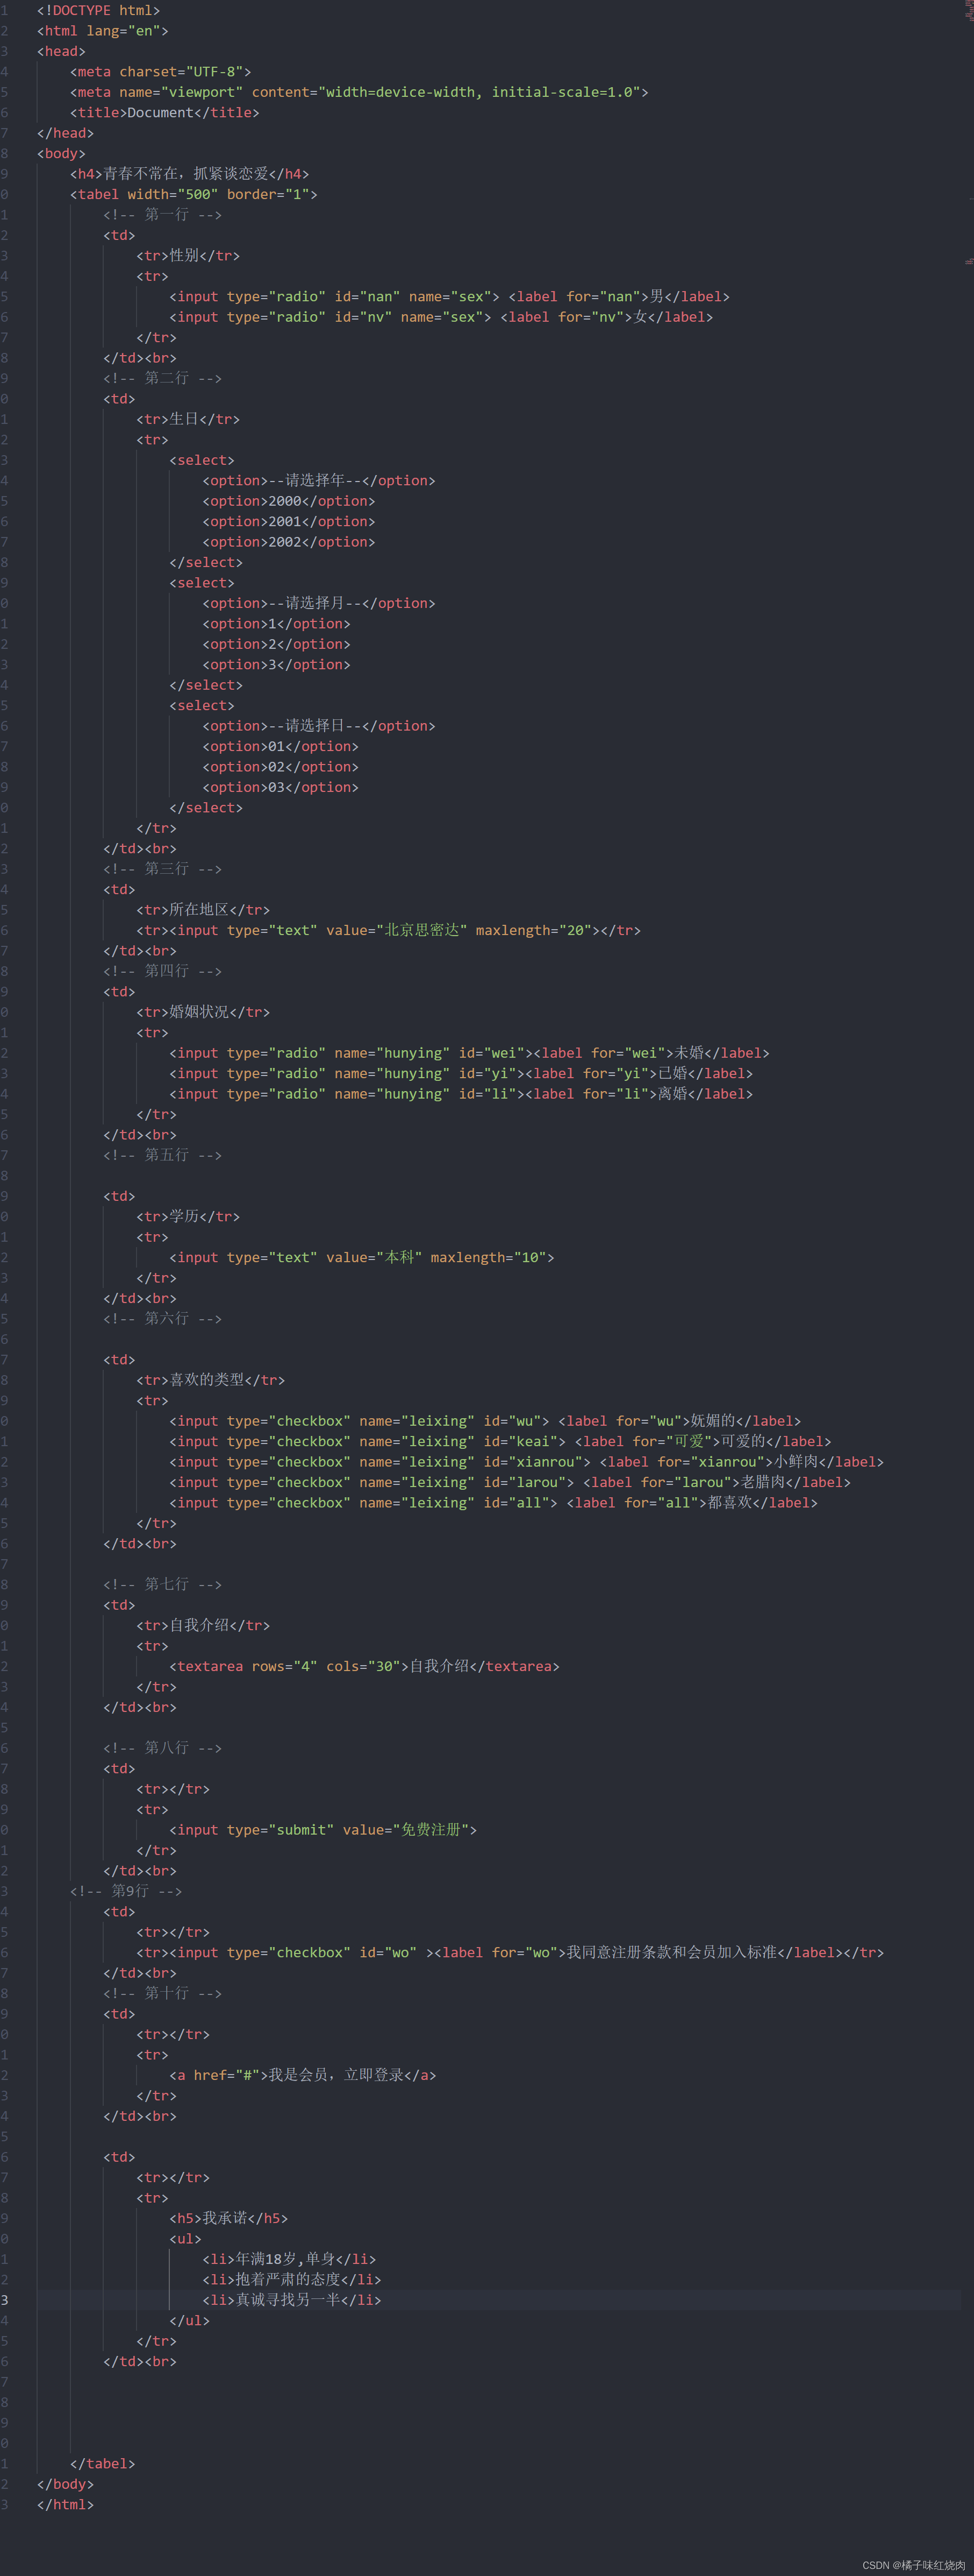Click the comment 第五行

tap(162, 1155)
